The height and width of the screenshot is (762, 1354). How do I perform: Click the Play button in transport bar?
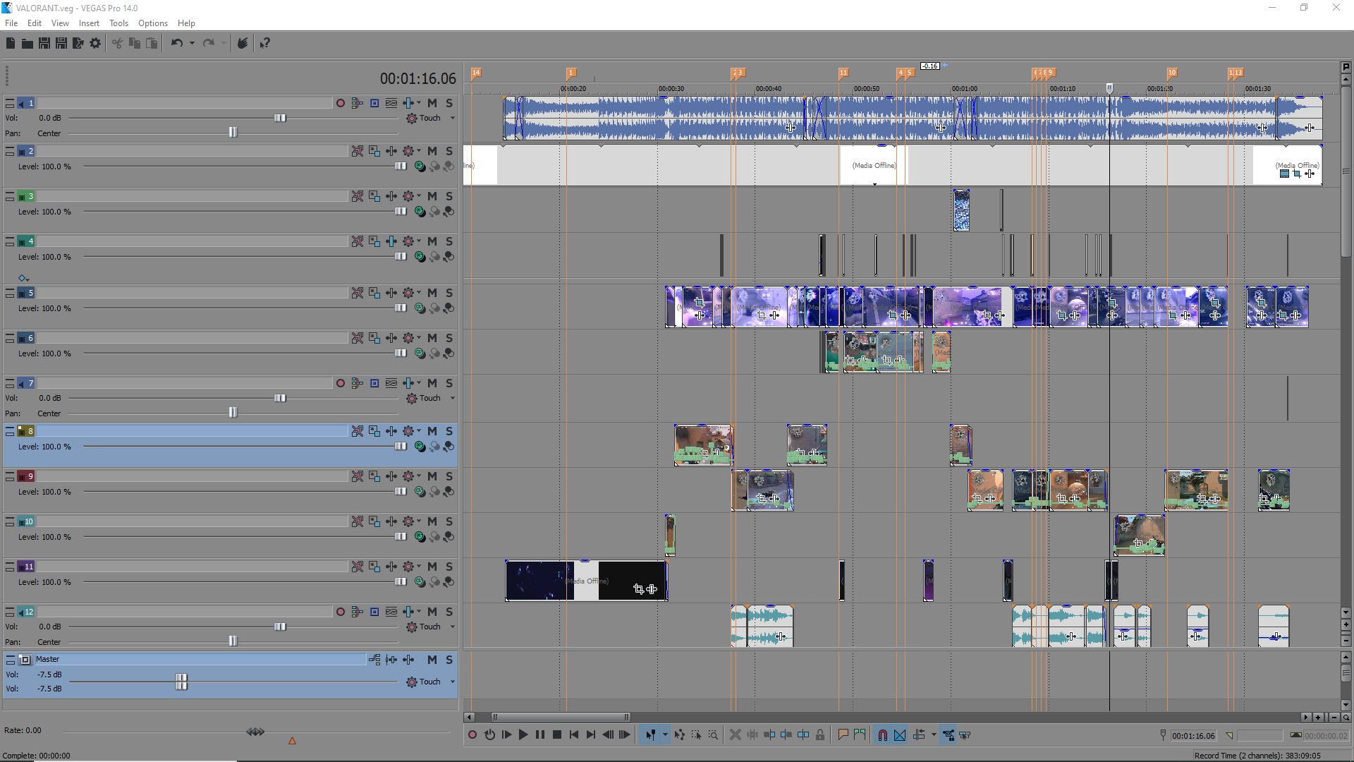coord(523,735)
